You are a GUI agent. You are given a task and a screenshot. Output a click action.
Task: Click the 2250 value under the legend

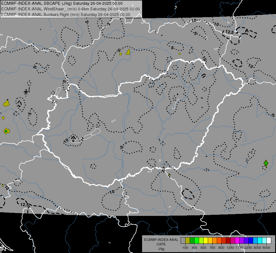point(248,248)
